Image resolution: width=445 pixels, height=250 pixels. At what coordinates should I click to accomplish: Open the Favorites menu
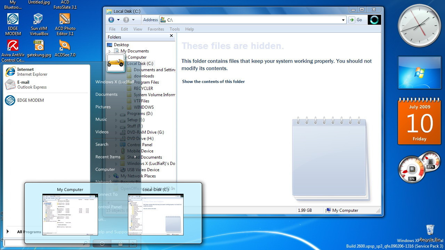(x=156, y=29)
